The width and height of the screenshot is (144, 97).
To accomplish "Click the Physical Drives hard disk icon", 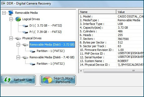I will [x=18, y=38].
